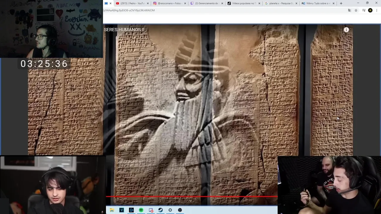This screenshot has height=214, width=381.
Task: Open File Explorer from the taskbar
Action: 112,210
